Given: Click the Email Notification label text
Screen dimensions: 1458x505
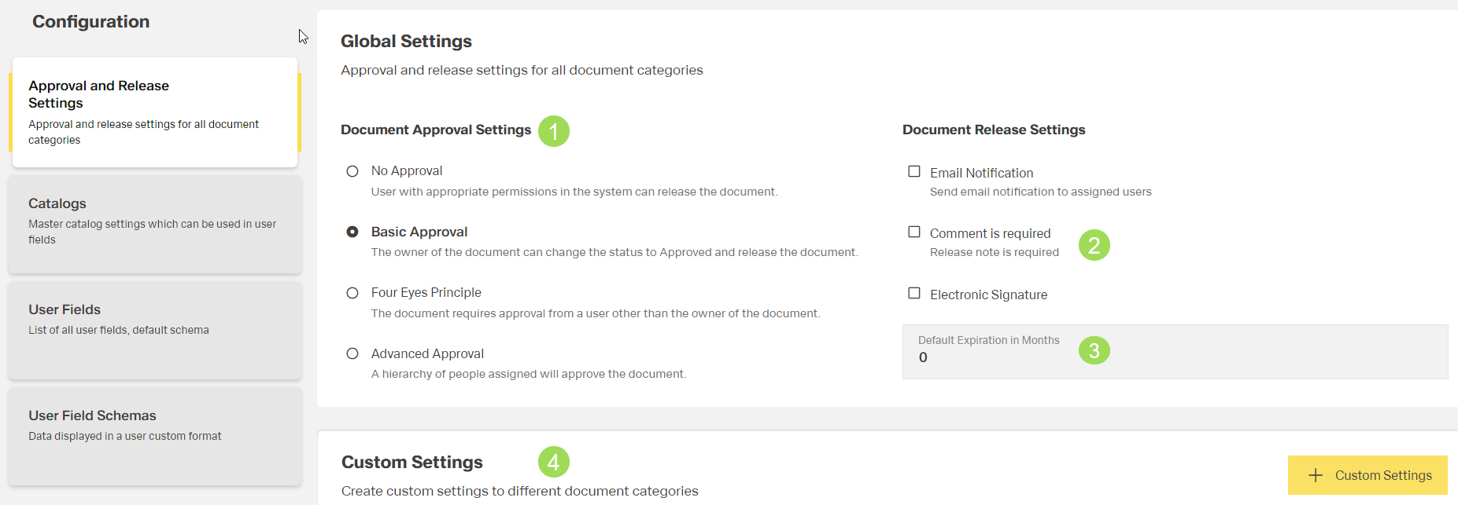Looking at the screenshot, I should 981,173.
